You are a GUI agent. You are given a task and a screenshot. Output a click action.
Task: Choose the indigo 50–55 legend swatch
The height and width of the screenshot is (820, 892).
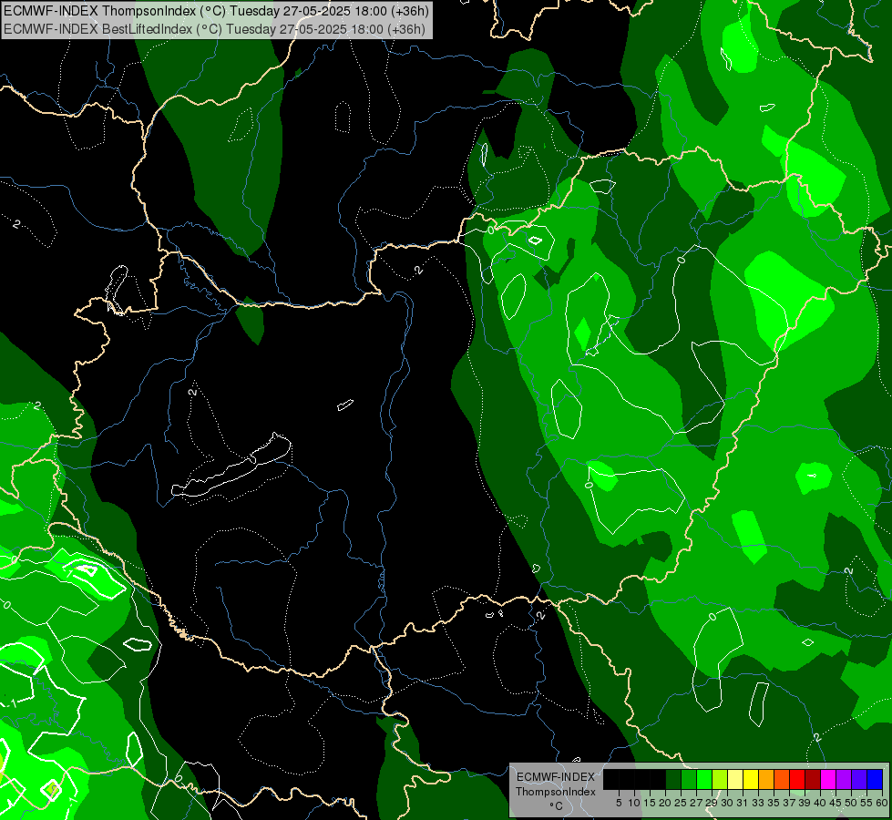(859, 779)
